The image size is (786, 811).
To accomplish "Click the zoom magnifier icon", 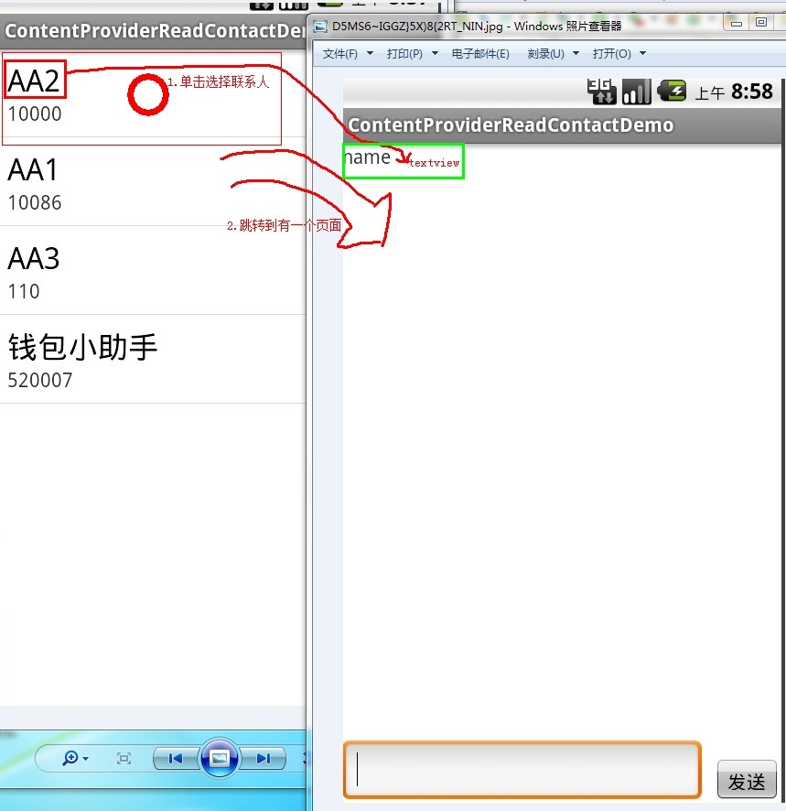I will click(x=70, y=759).
